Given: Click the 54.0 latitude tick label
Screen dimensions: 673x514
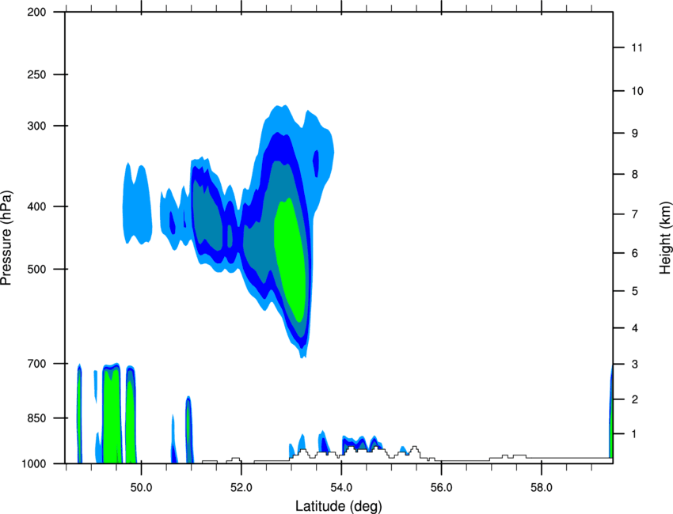Looking at the screenshot, I should 341,488.
